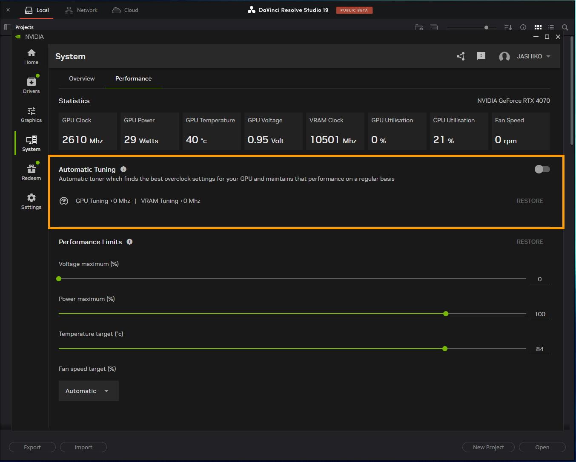This screenshot has width=576, height=462.
Task: Open the Cloud tab in DaVinci Resolve
Action: point(125,10)
